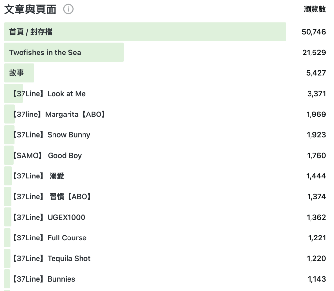
Task: Click the 瀏覽數 column header
Action: click(315, 9)
